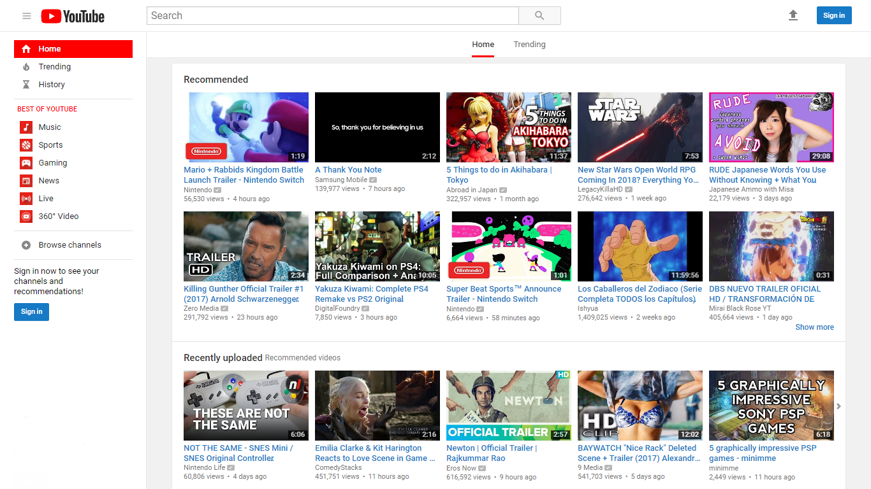Click Sign in from the left sidebar
The image size is (871, 489).
31,311
